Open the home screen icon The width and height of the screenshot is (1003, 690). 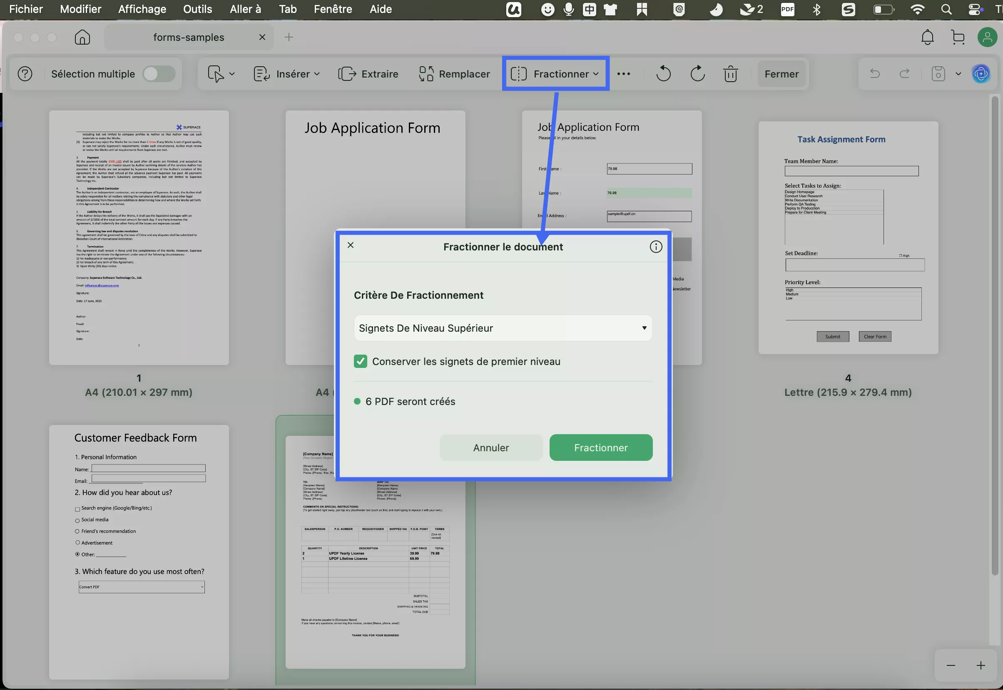coord(82,37)
